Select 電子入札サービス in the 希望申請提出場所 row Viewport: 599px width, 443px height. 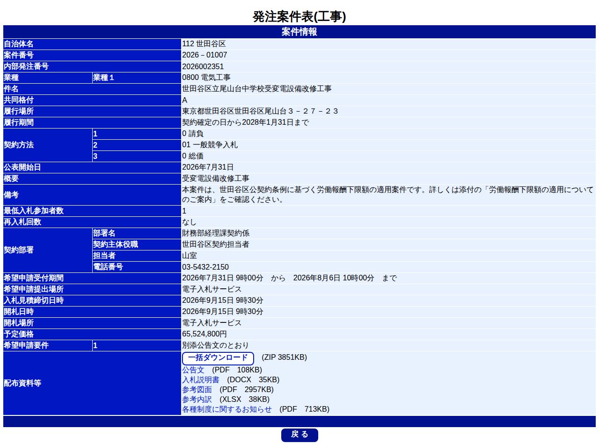pyautogui.click(x=212, y=289)
